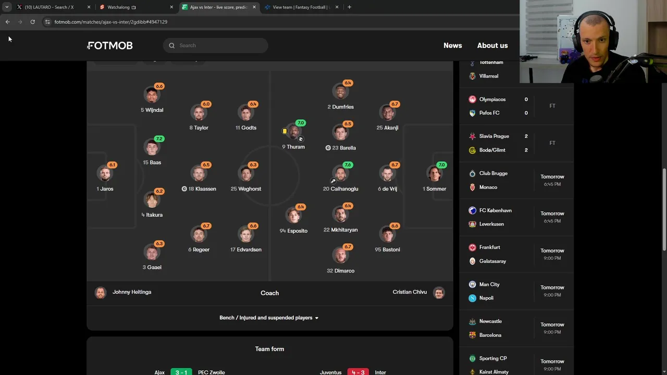667x375 pixels.
Task: Reload the page
Action: point(32,22)
